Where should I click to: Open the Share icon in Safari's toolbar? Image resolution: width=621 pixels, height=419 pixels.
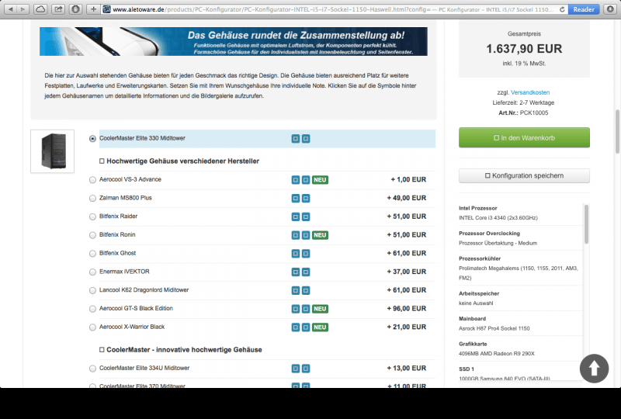click(x=58, y=9)
